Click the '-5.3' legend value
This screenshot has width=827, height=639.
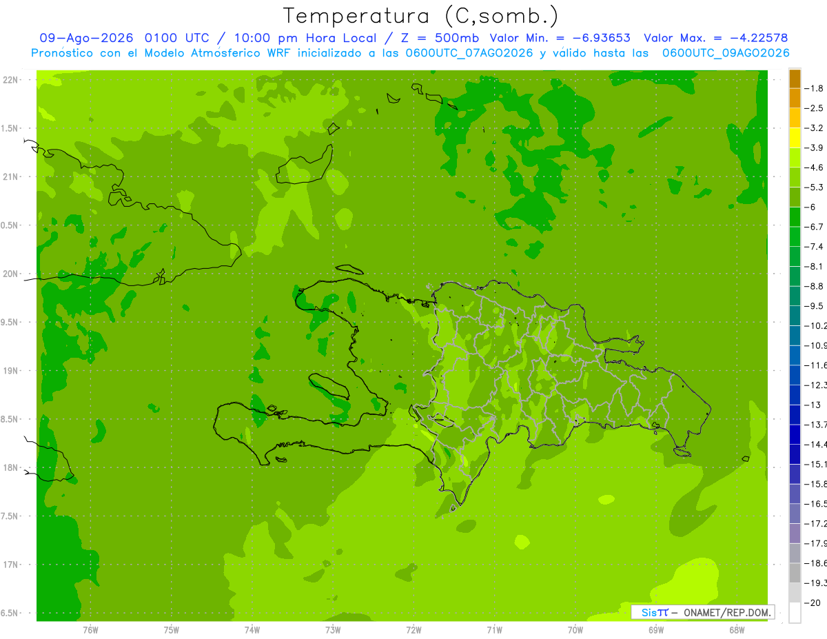pos(814,187)
